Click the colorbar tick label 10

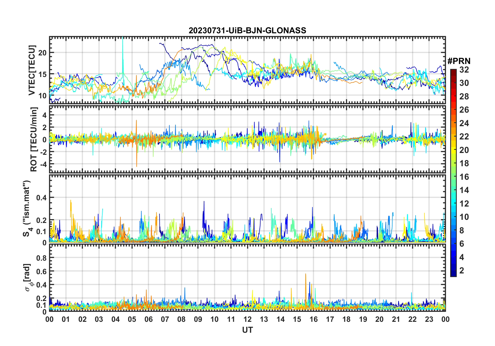coord(464,217)
